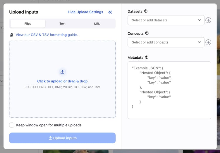The height and width of the screenshot is (153, 220).
Task: Click the plus icon next to Concepts
Action: [x=208, y=42]
